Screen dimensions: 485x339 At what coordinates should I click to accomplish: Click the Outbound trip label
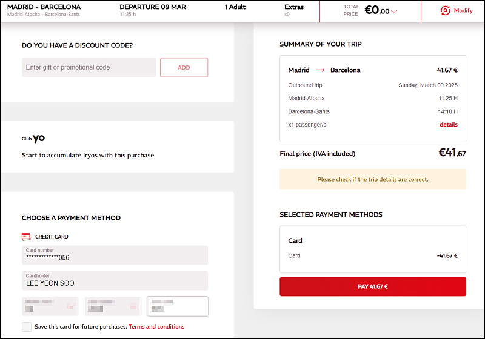click(306, 85)
